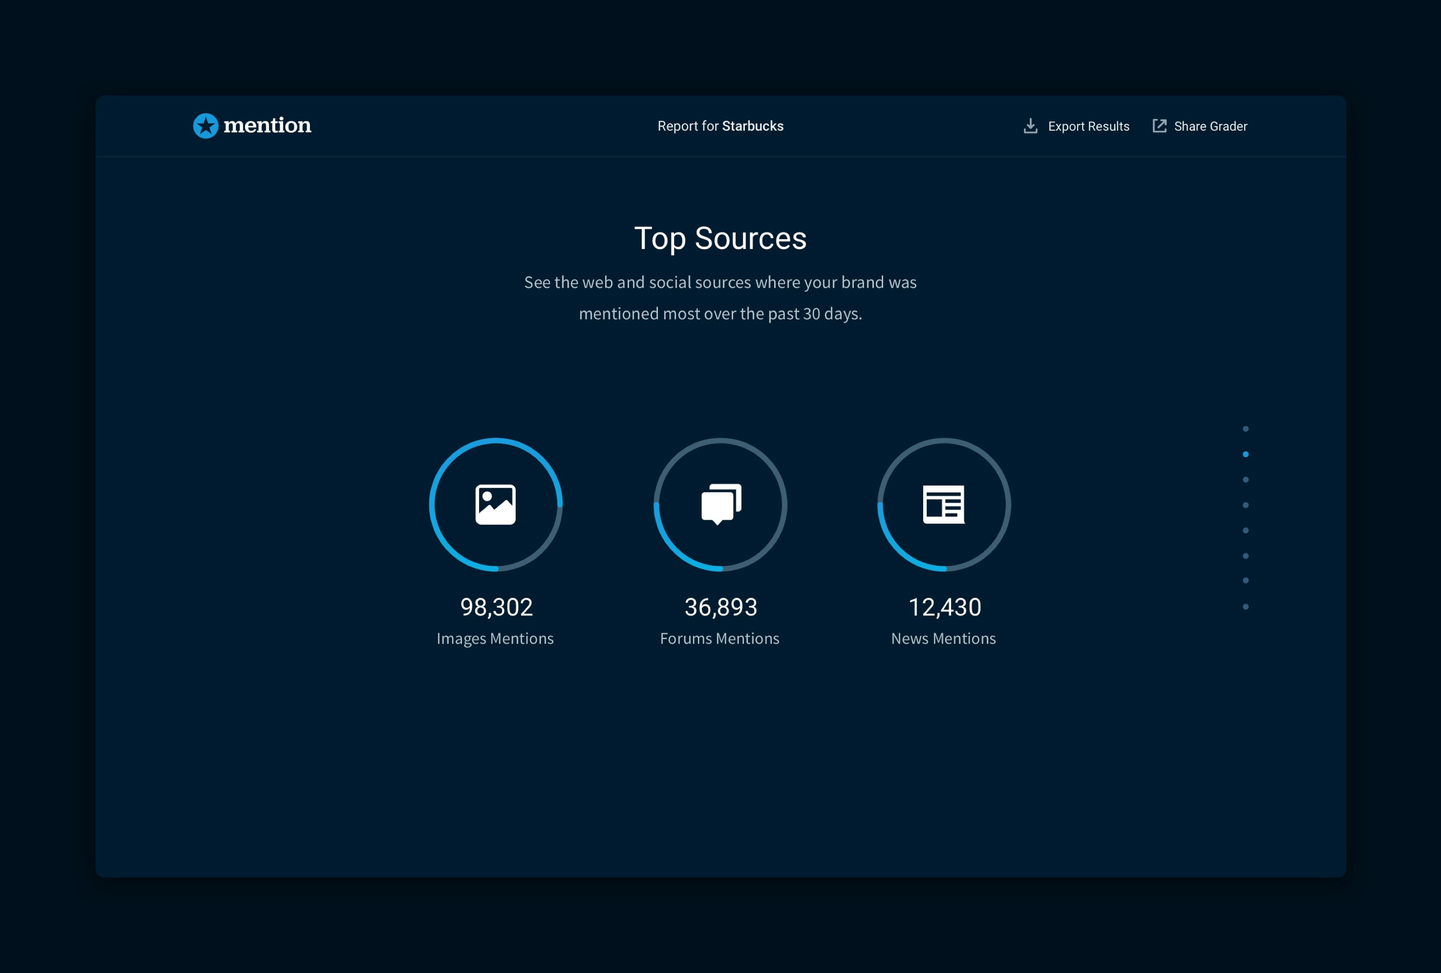
Task: Select the fifth pagination dot
Action: (1246, 530)
